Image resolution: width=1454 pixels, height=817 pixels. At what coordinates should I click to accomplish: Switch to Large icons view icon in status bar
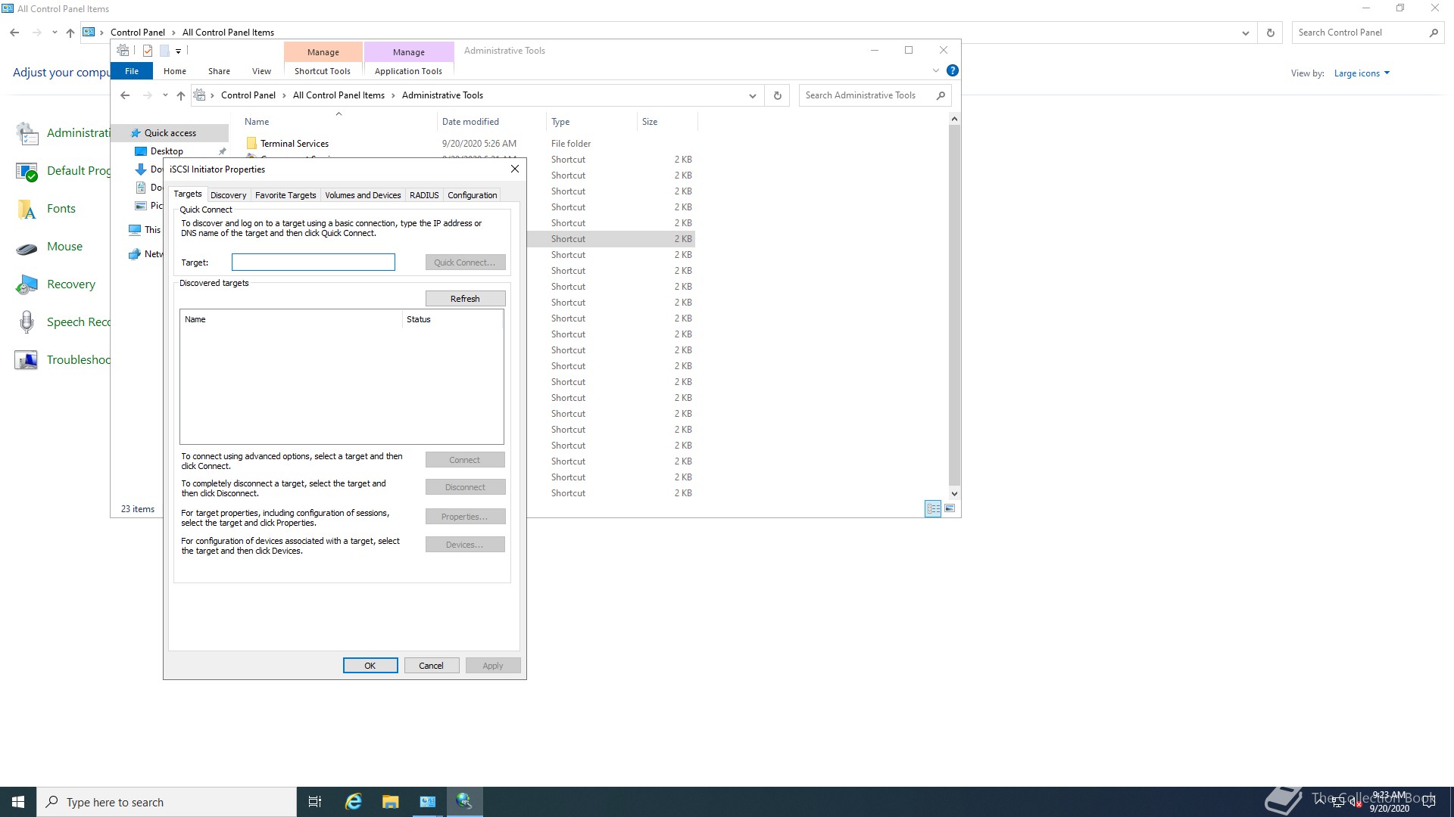[950, 508]
